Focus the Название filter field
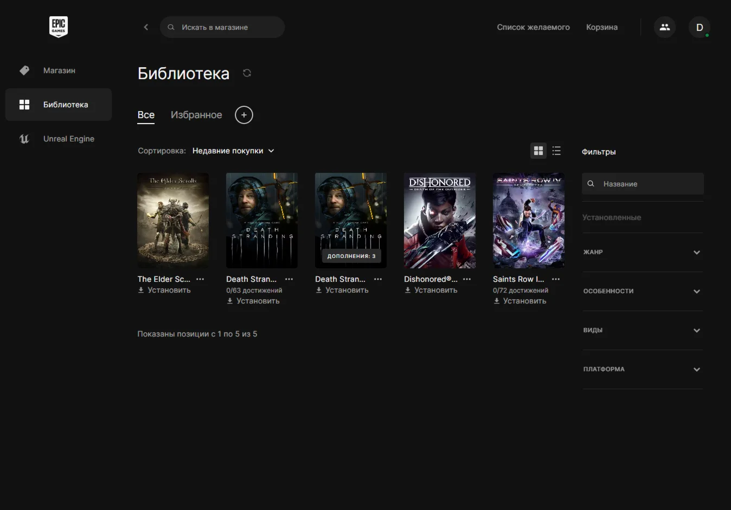This screenshot has width=731, height=510. [643, 184]
